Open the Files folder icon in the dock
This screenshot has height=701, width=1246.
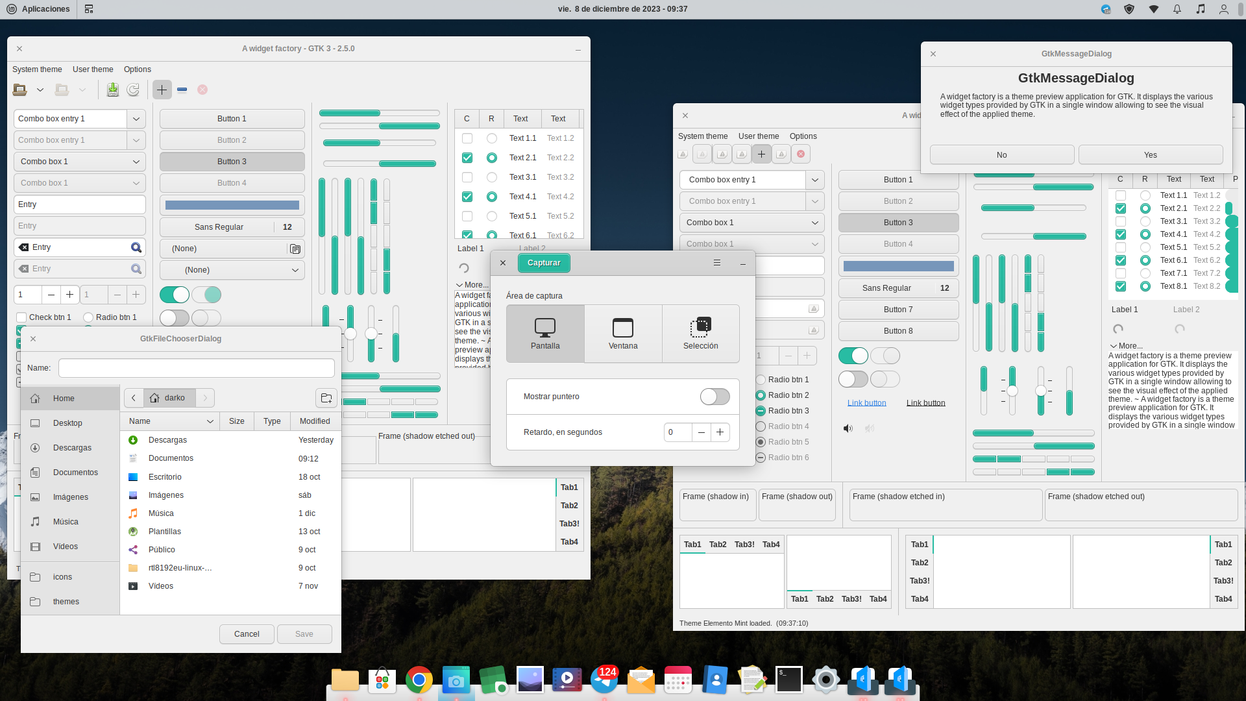click(345, 680)
